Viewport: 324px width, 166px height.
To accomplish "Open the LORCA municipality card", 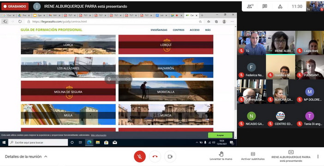I will [68, 45].
